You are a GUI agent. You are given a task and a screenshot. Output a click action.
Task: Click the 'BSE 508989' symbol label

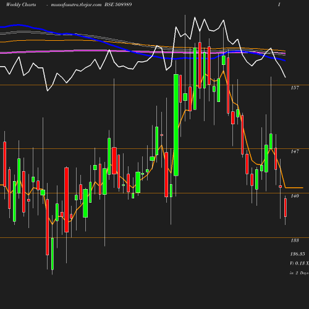click(x=118, y=4)
